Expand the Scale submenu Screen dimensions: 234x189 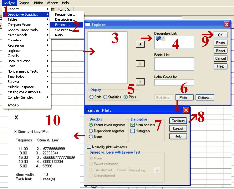[x=26, y=66]
